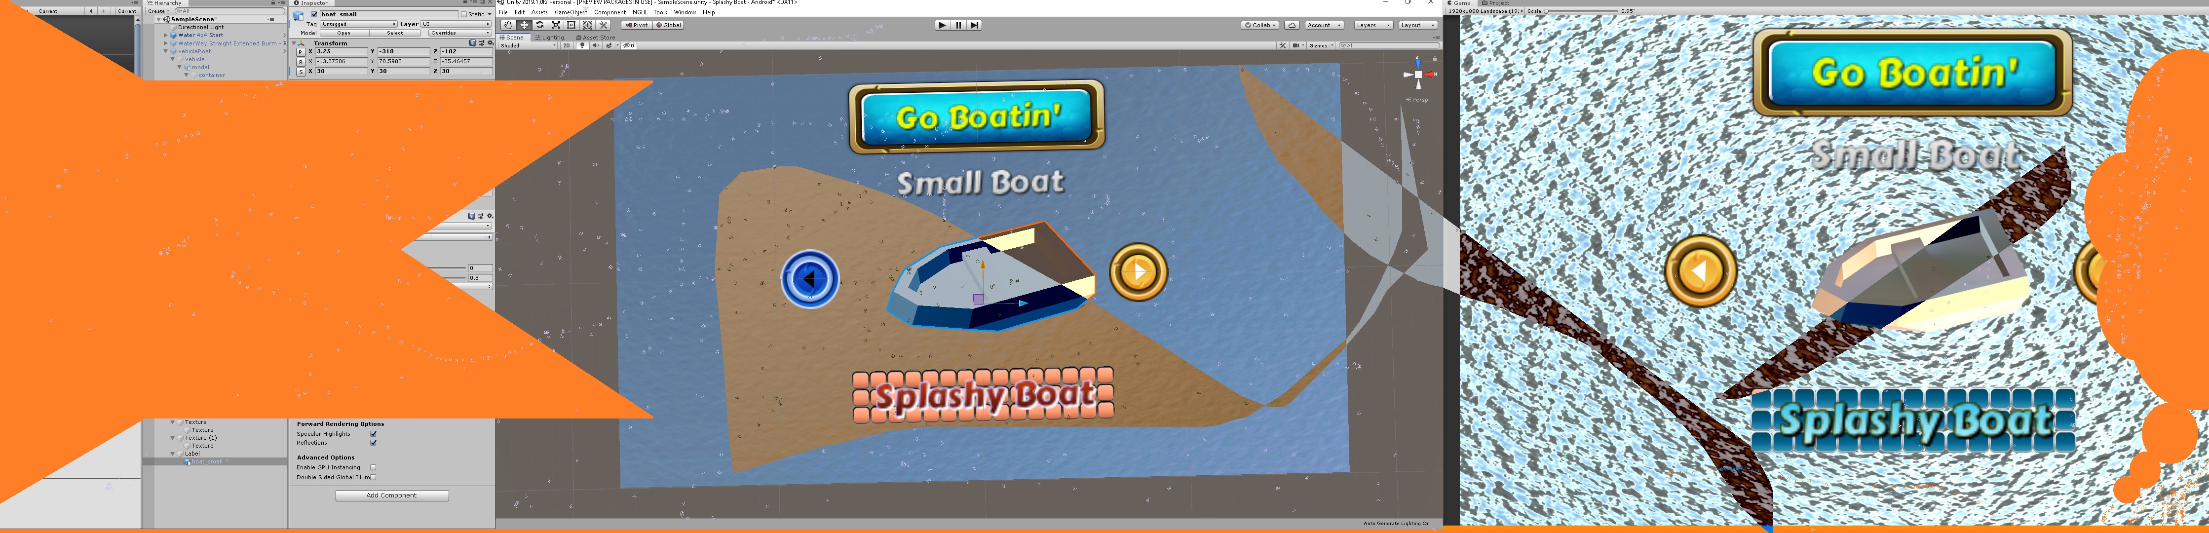The image size is (2209, 533).
Task: Click yellow right arrow button in Scene view
Action: [1138, 272]
